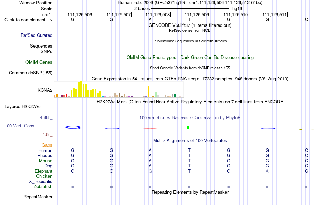Click the isolated tall gold GTEx bar
The height and width of the screenshot is (205, 327).
pyautogui.click(x=148, y=91)
